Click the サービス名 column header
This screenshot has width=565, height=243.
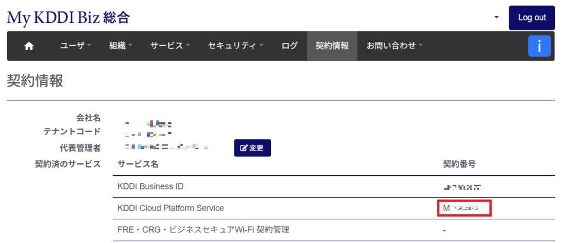coord(138,165)
